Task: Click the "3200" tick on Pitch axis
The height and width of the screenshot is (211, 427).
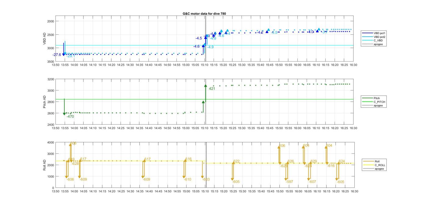Action: (51, 79)
